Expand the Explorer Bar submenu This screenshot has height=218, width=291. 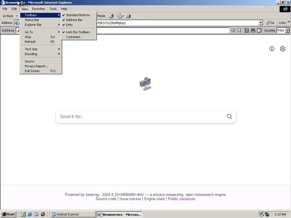(41, 25)
